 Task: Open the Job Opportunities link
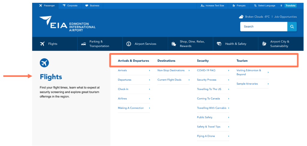pyautogui.click(x=285, y=17)
